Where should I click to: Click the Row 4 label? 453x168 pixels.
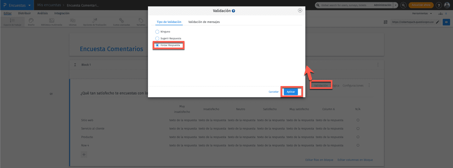pos(85,145)
